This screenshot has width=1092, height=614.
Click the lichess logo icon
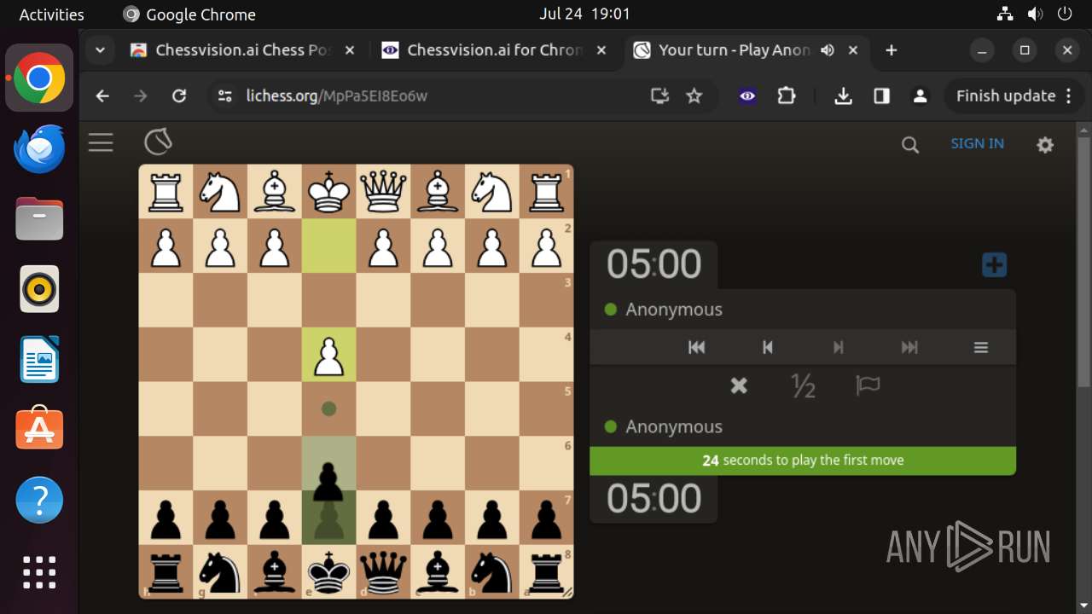tap(158, 142)
